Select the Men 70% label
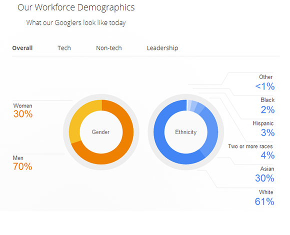Viewport: 290px width, 235px height. pyautogui.click(x=22, y=163)
